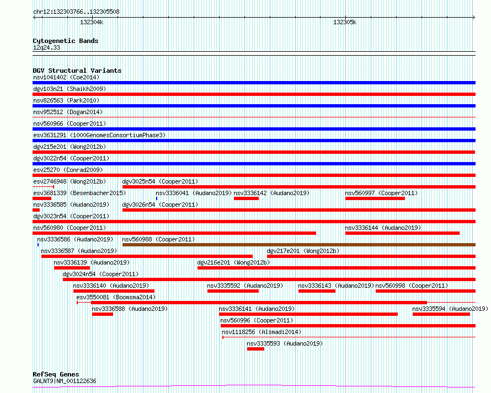Click dgv3025n54 (Cooper2011) label
491x393 pixels.
click(x=160, y=181)
